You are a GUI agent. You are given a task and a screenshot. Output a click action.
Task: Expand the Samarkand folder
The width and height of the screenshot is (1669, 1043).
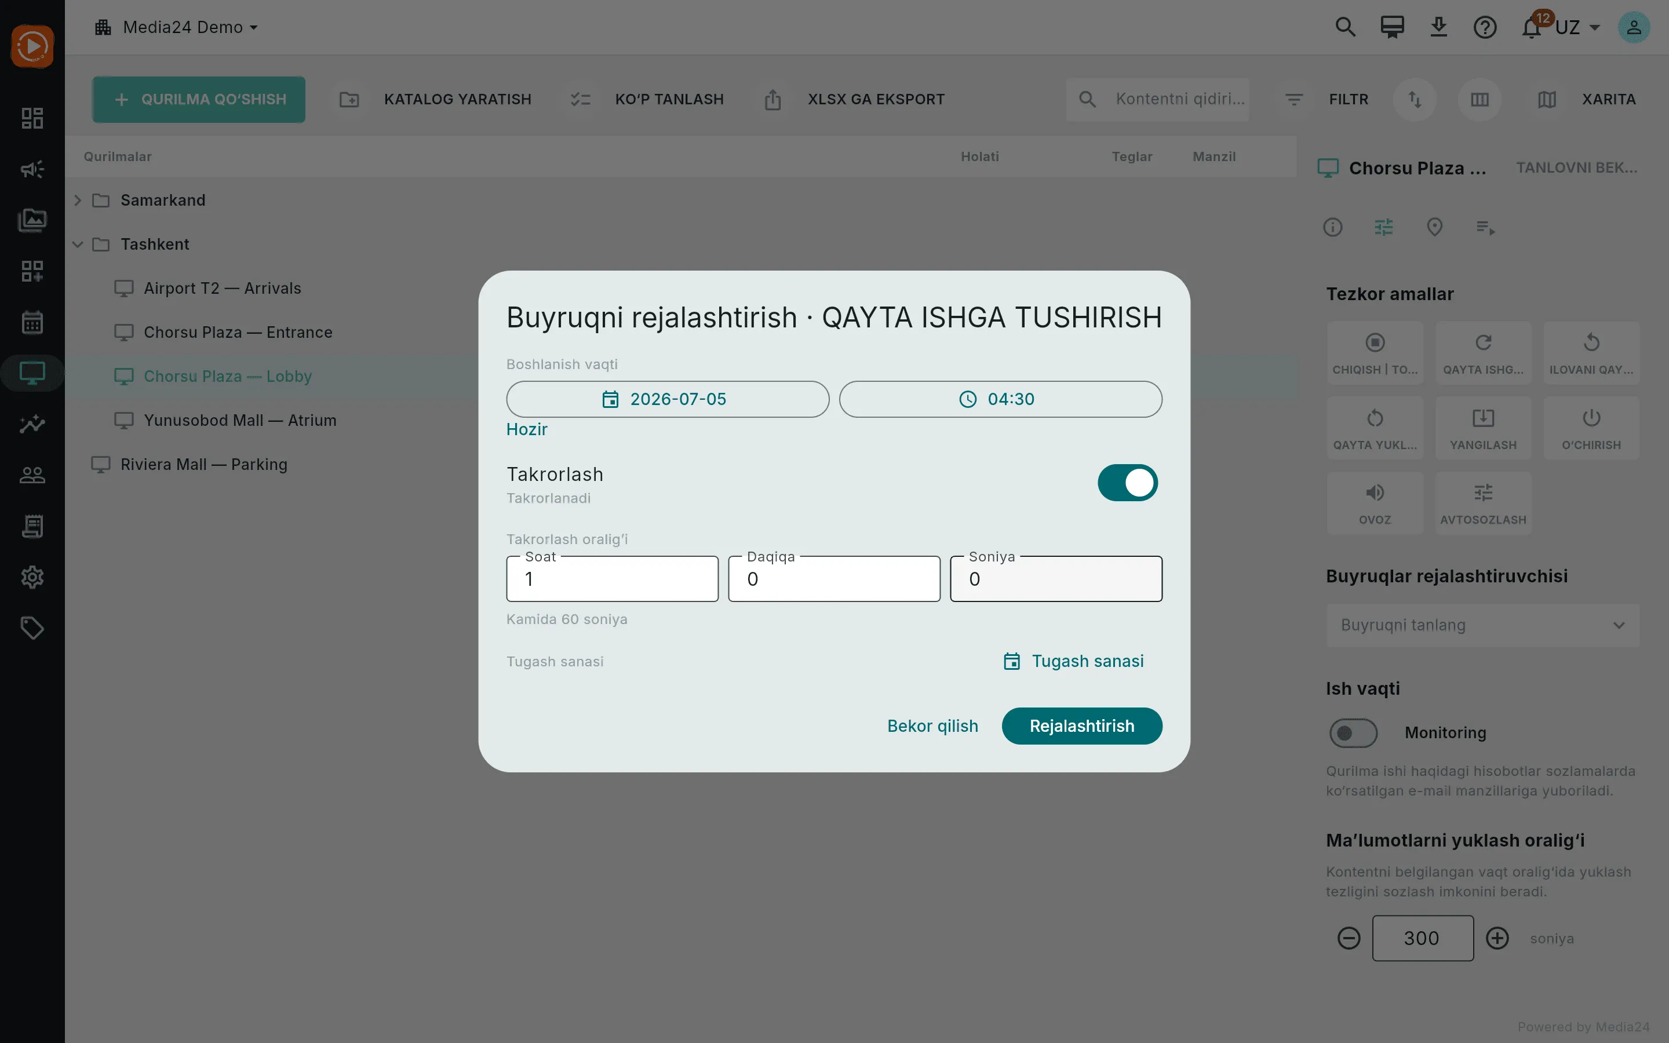coord(78,200)
